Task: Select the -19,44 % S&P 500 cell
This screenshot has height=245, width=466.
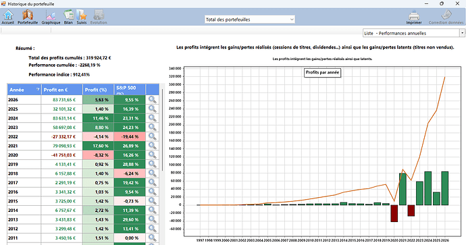Action: coord(130,136)
